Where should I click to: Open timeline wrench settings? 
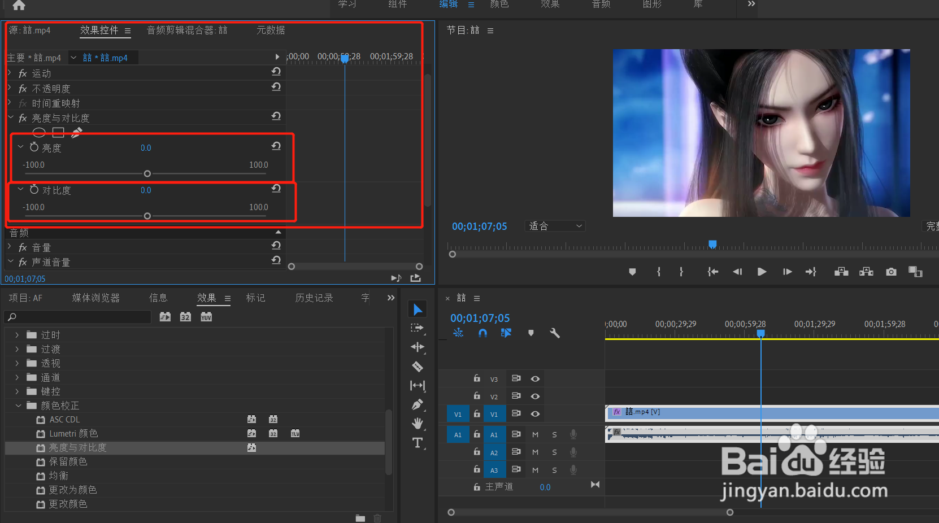click(555, 333)
